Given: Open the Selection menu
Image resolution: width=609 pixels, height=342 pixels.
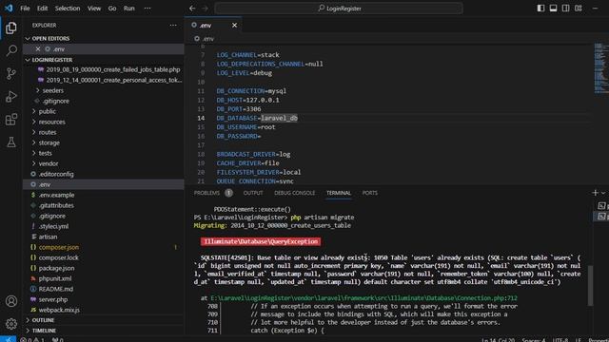Looking at the screenshot, I should point(68,9).
